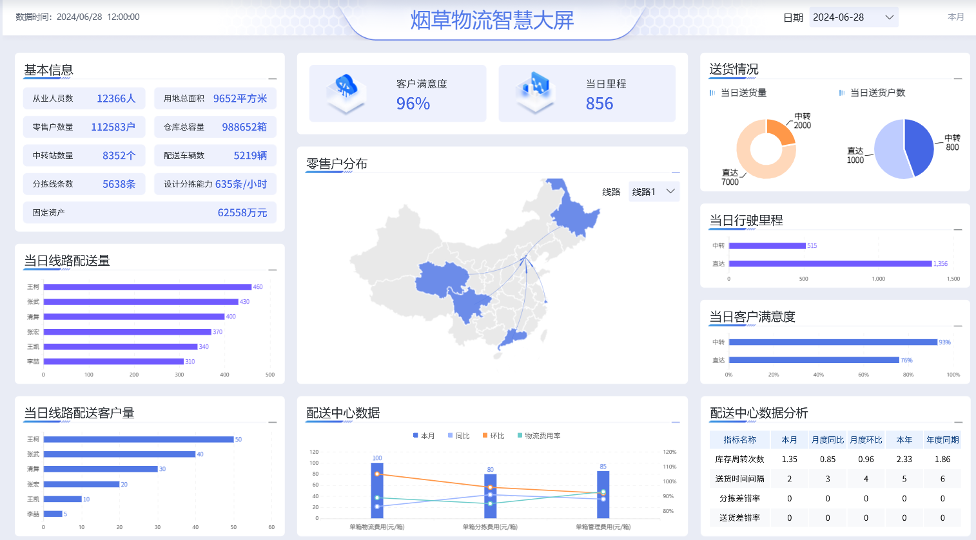This screenshot has width=976, height=540.
Task: Click the 库存周转次数 table row label
Action: [739, 460]
